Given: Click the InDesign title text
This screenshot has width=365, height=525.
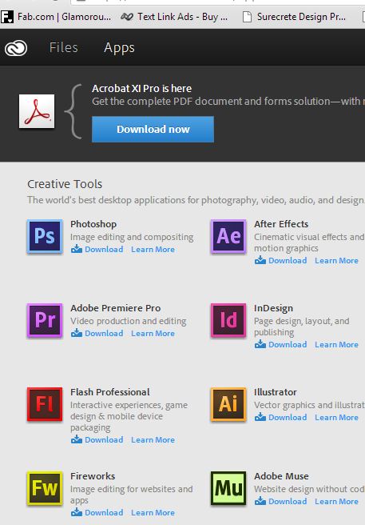Looking at the screenshot, I should coord(273,308).
